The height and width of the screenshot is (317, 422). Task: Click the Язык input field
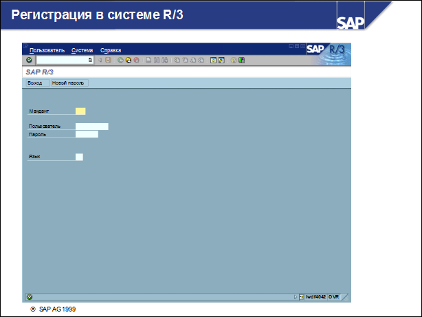[79, 157]
